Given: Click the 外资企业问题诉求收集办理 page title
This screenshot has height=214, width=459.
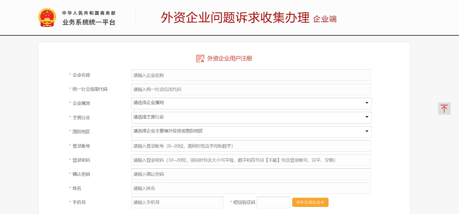Looking at the screenshot, I should click(x=235, y=18).
